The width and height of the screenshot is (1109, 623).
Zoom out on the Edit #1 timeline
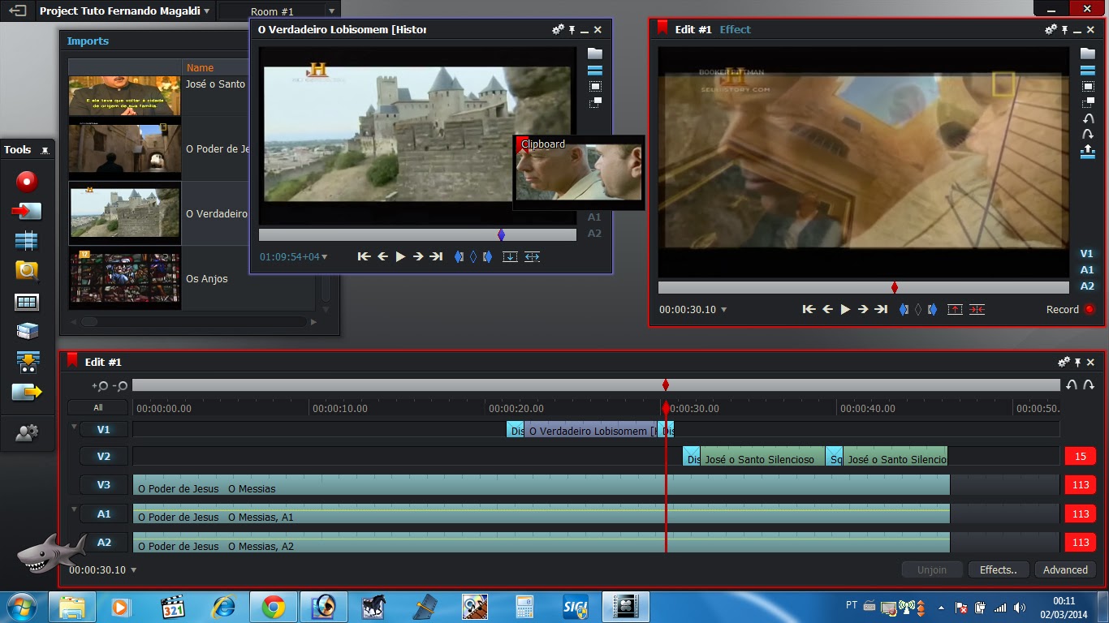(120, 386)
